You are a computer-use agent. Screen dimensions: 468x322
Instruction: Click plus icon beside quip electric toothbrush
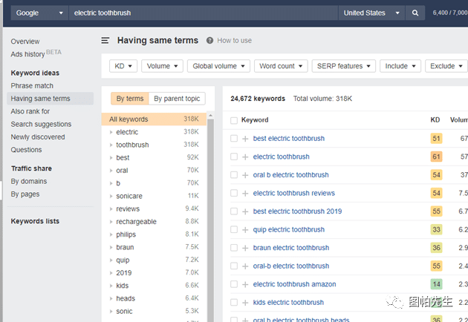click(x=245, y=230)
